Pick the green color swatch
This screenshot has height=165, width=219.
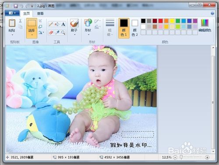tap(178, 21)
